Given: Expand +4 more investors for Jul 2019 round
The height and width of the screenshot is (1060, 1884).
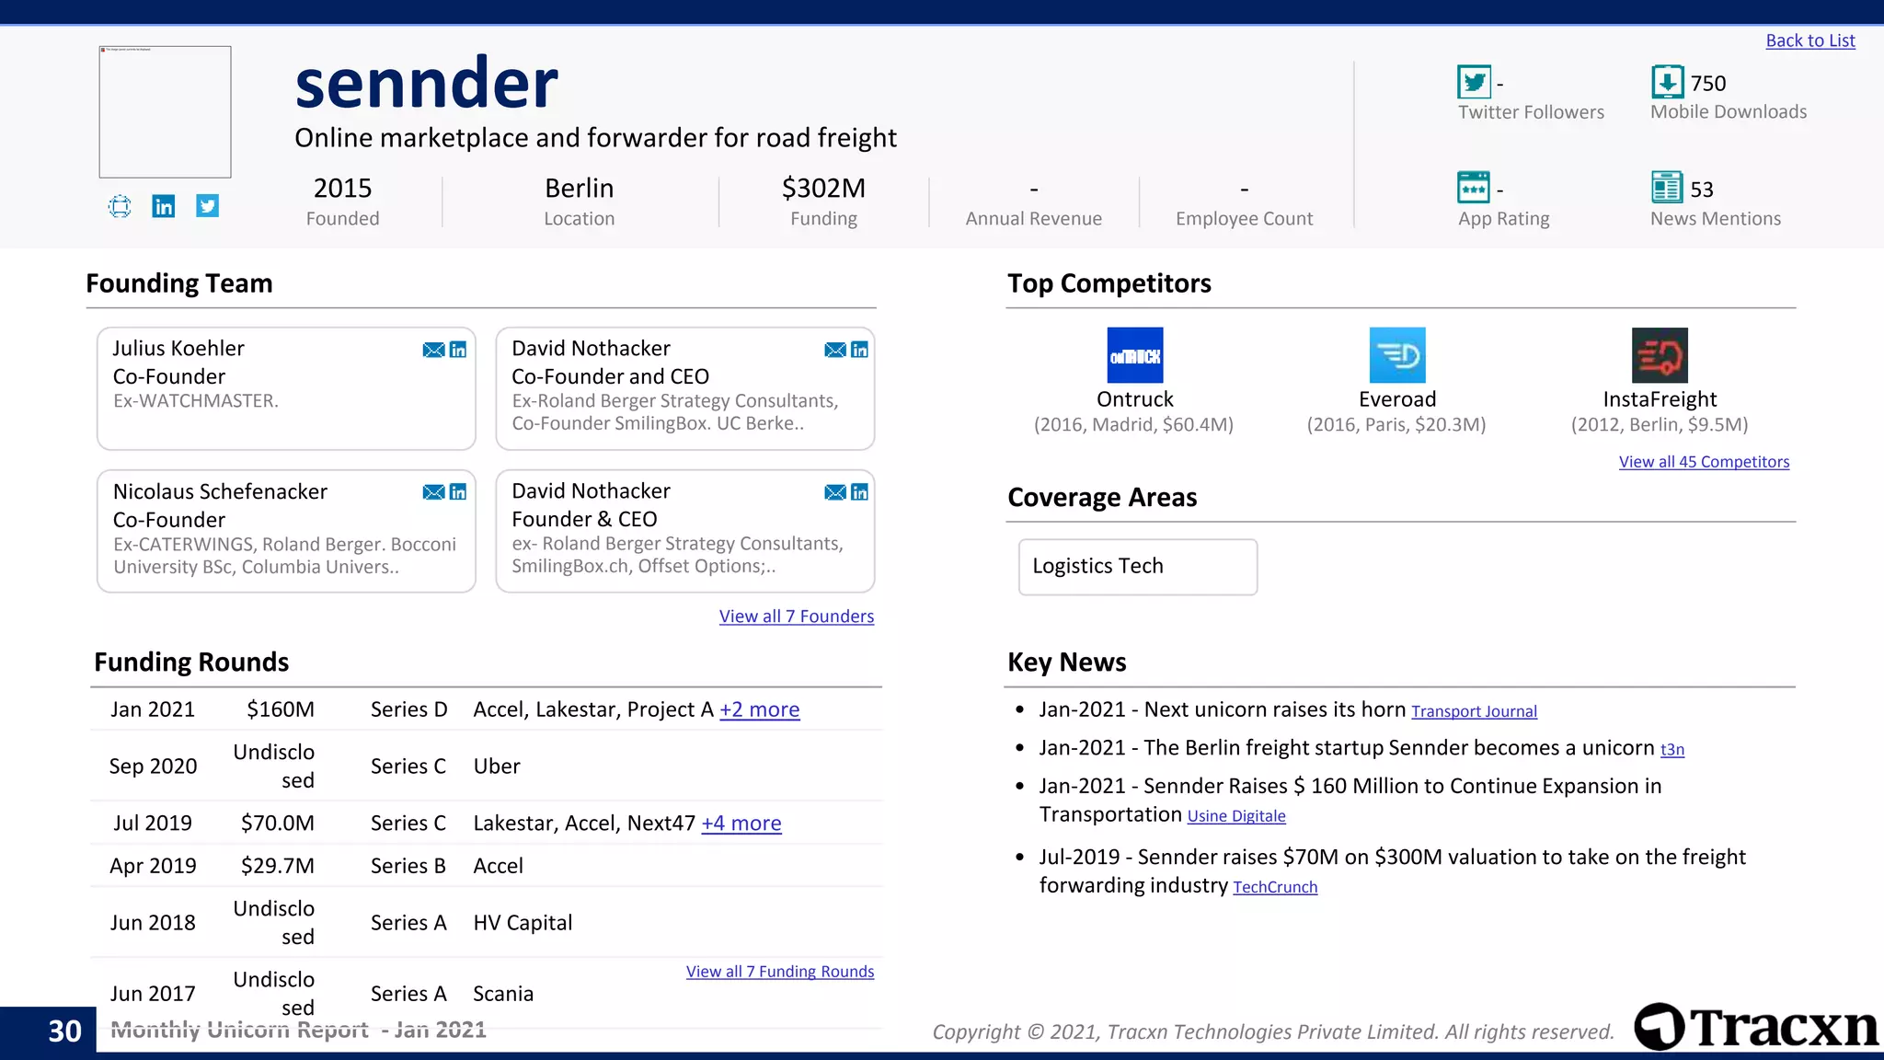Looking at the screenshot, I should (741, 824).
